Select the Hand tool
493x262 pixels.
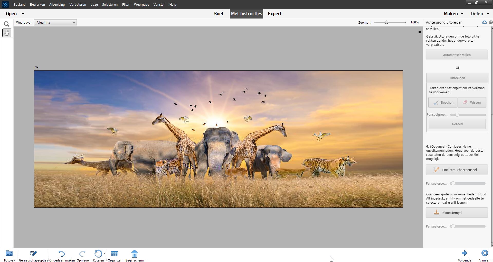tap(7, 33)
